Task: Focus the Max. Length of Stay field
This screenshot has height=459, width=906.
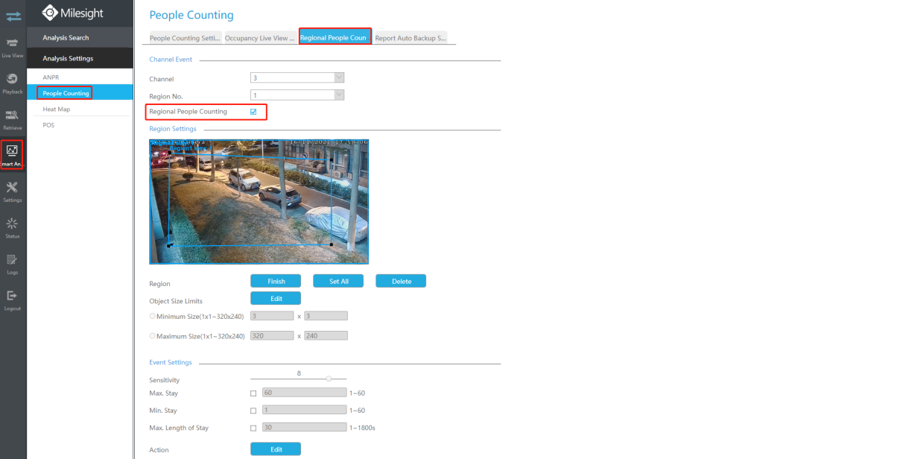Action: pos(304,428)
